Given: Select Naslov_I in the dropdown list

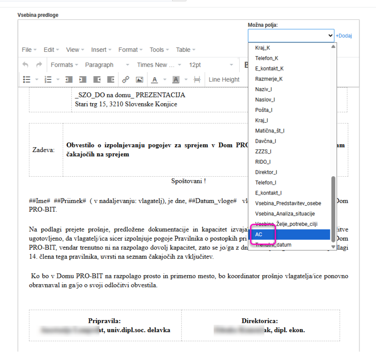Looking at the screenshot, I should tap(289, 100).
